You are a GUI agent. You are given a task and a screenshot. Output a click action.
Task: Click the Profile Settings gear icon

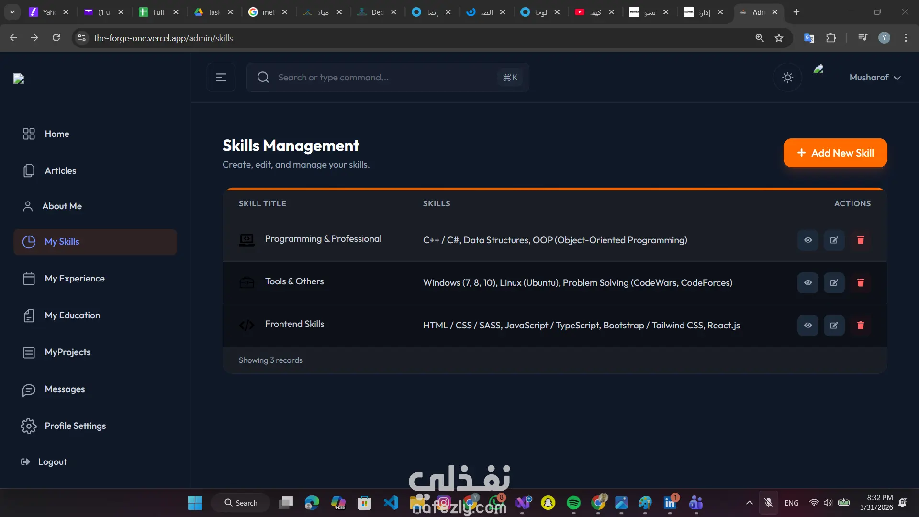click(29, 426)
